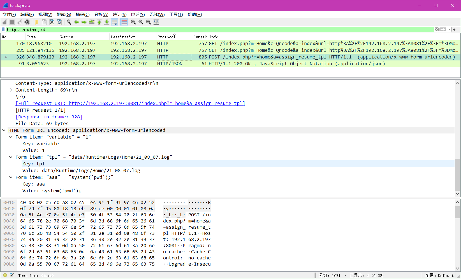Open the 分析(A) menu
The height and width of the screenshot is (279, 461).
[101, 15]
